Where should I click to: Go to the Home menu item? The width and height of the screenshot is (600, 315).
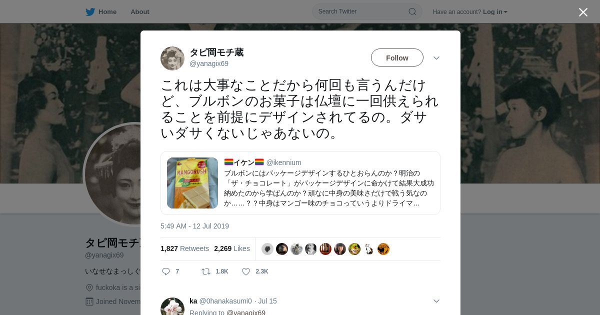[107, 11]
